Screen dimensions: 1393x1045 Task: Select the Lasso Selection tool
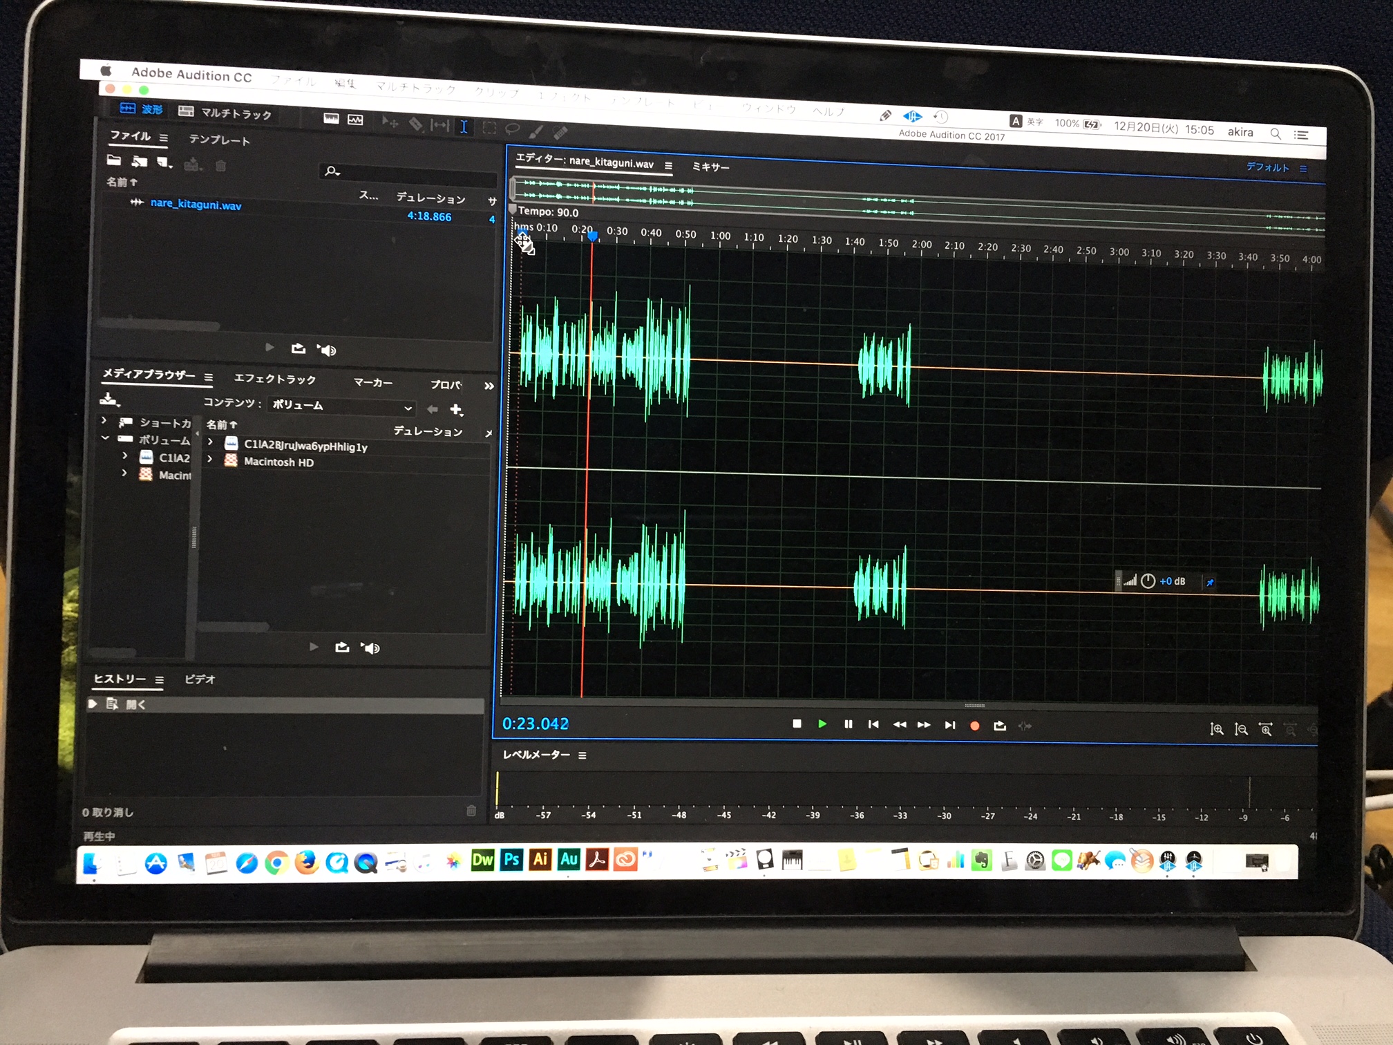click(513, 129)
